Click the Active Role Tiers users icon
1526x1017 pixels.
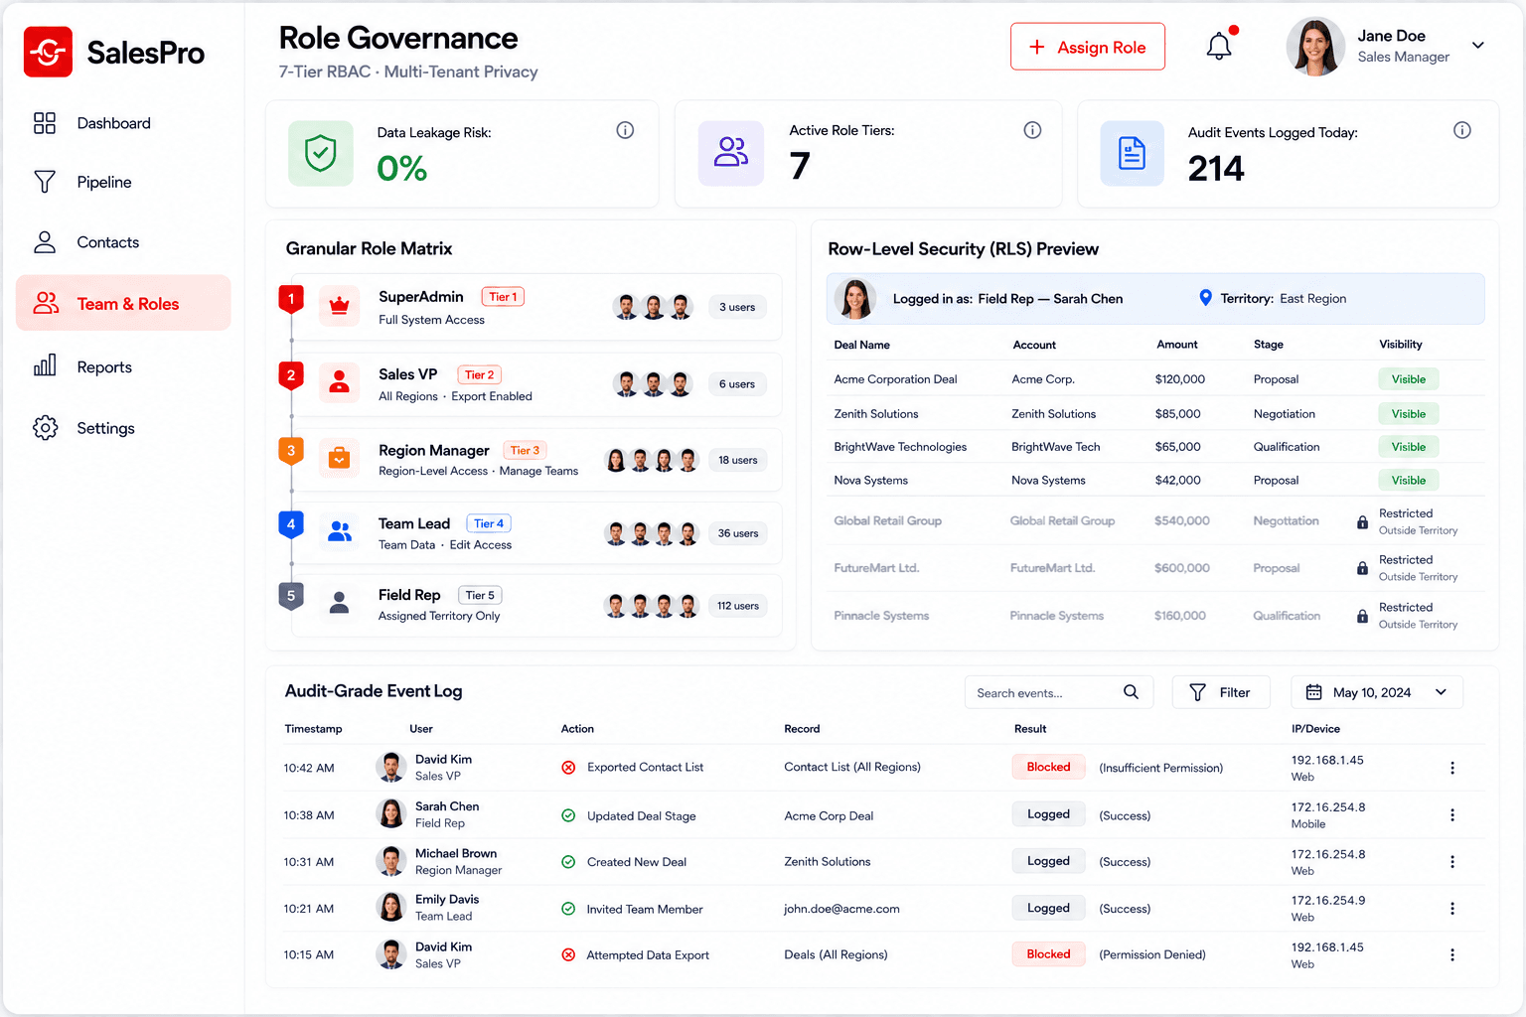click(x=731, y=153)
